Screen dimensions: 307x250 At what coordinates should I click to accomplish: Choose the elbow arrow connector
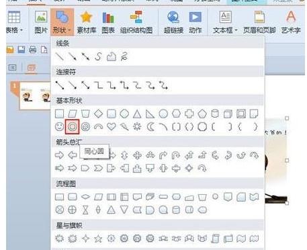(x=112, y=85)
